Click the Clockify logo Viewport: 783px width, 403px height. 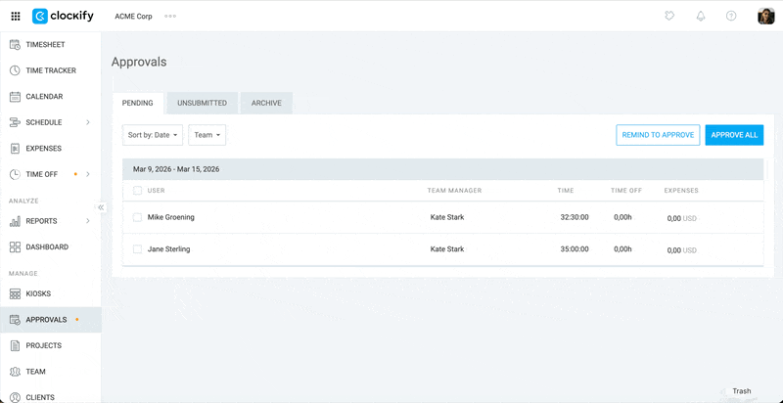click(63, 16)
